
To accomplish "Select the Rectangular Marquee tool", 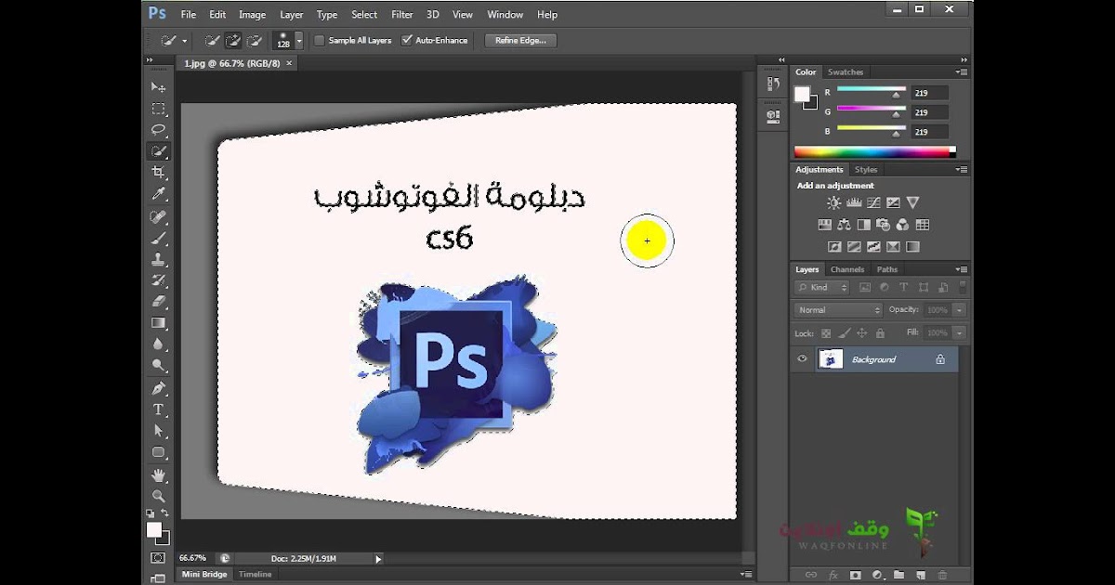I will tap(159, 109).
